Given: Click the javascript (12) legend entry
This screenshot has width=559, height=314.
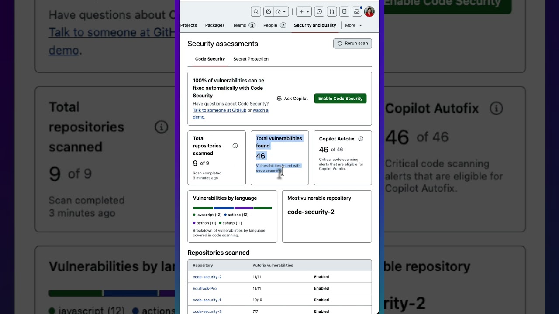Looking at the screenshot, I should point(207,215).
